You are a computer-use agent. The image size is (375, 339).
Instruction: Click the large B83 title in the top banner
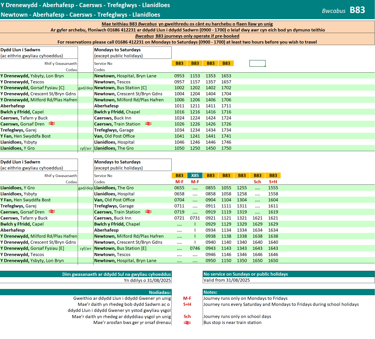point(357,10)
